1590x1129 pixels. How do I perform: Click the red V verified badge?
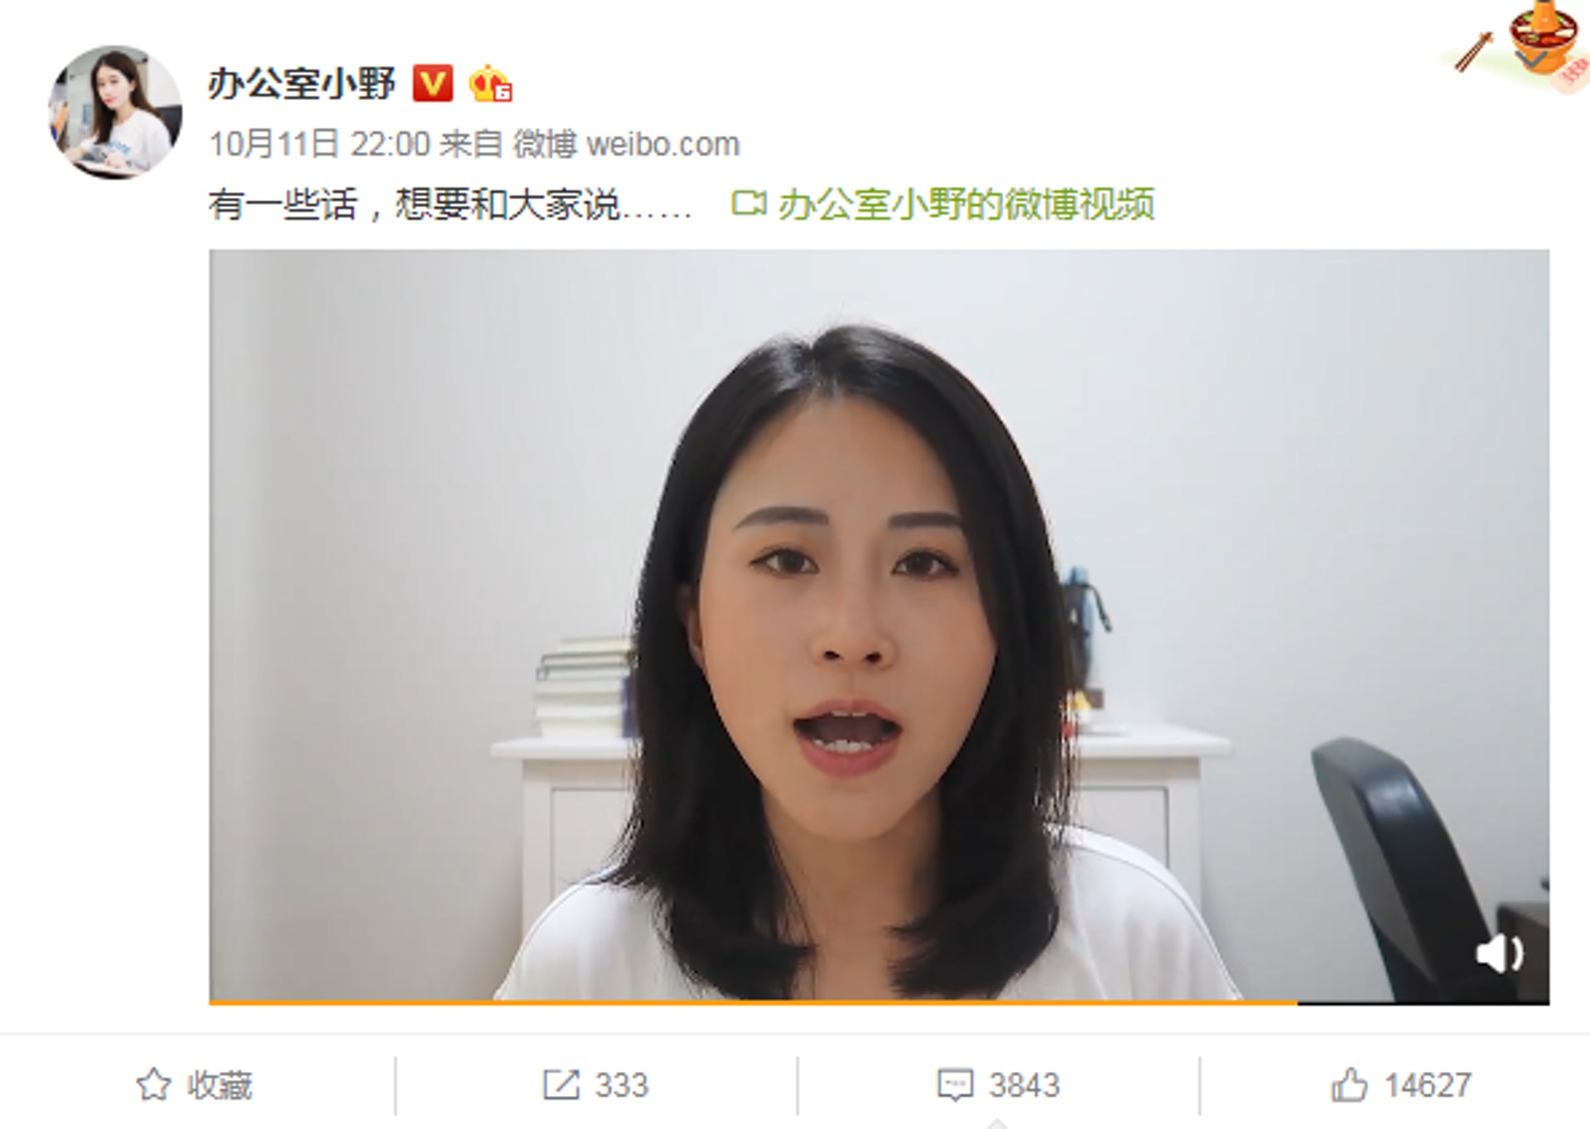point(432,84)
